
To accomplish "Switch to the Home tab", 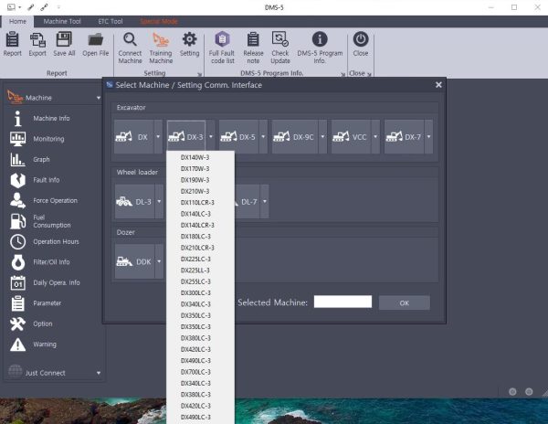I will click(x=17, y=21).
